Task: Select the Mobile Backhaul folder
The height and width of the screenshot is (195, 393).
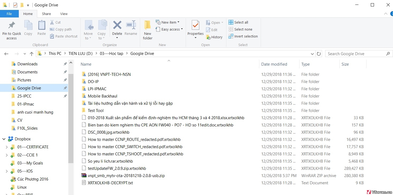Action: tap(103, 96)
